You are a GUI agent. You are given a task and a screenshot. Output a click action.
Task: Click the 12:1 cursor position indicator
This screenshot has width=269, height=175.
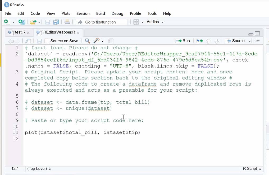(x=15, y=169)
